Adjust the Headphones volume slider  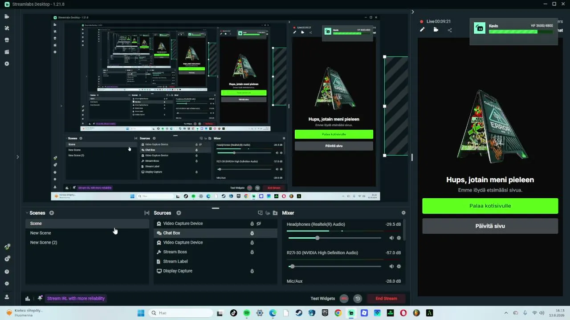pyautogui.click(x=334, y=238)
